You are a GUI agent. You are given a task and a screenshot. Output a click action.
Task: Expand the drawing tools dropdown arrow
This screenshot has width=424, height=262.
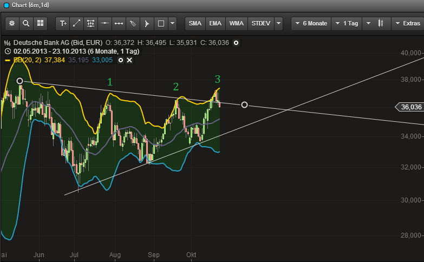coord(172,23)
